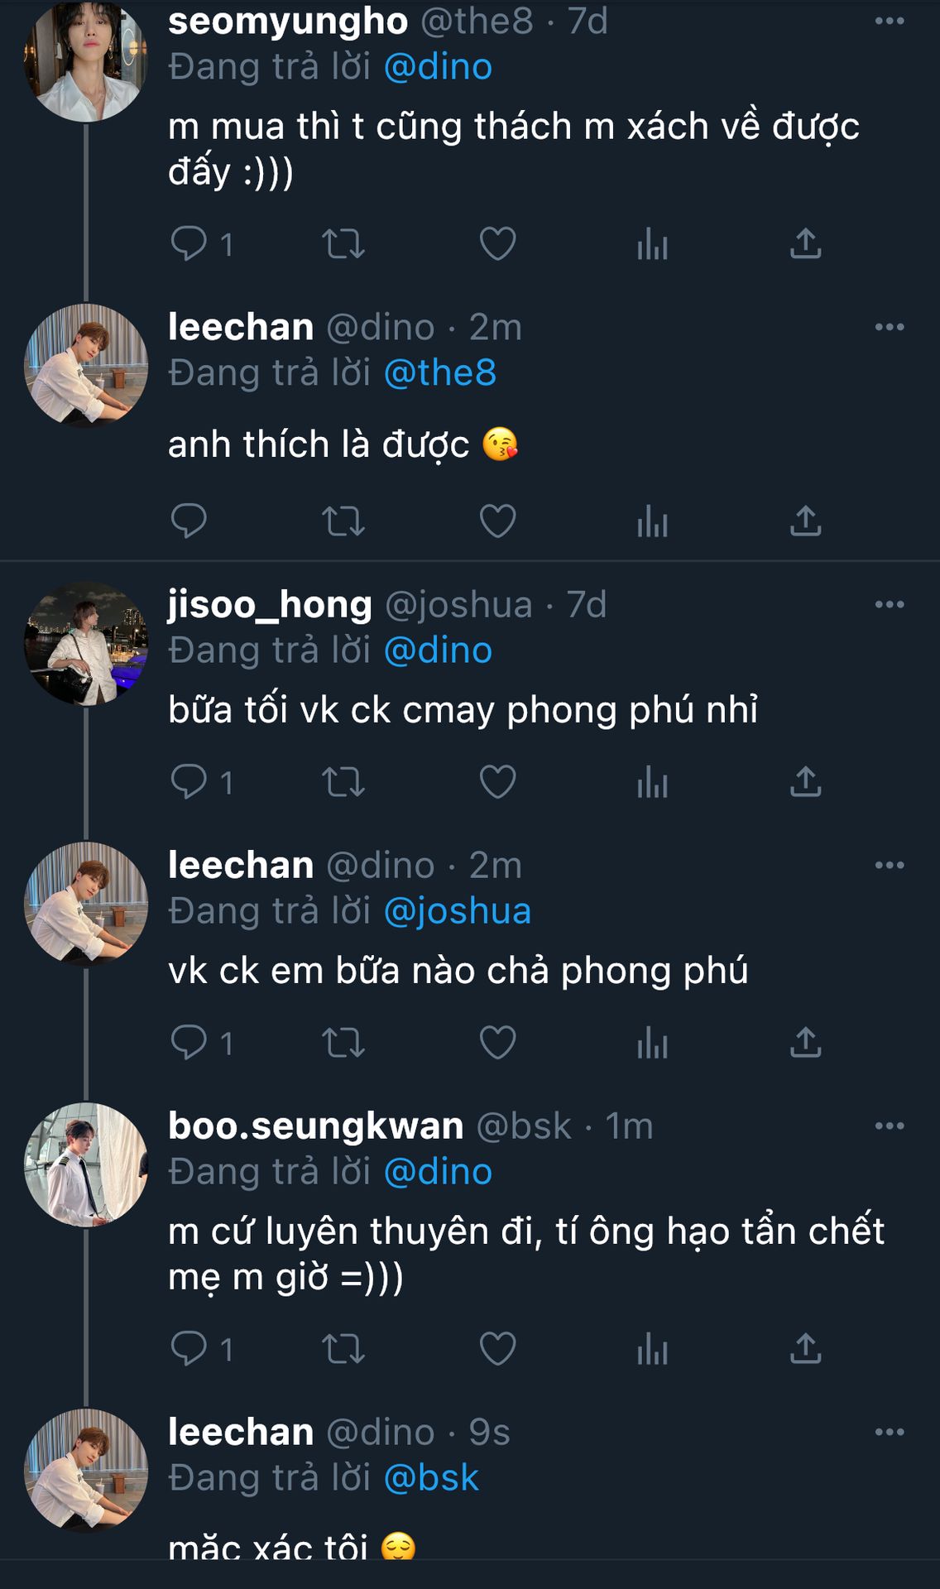View analytics for leechan's "vk ck em" tweet
The image size is (940, 1589).
pos(652,1042)
